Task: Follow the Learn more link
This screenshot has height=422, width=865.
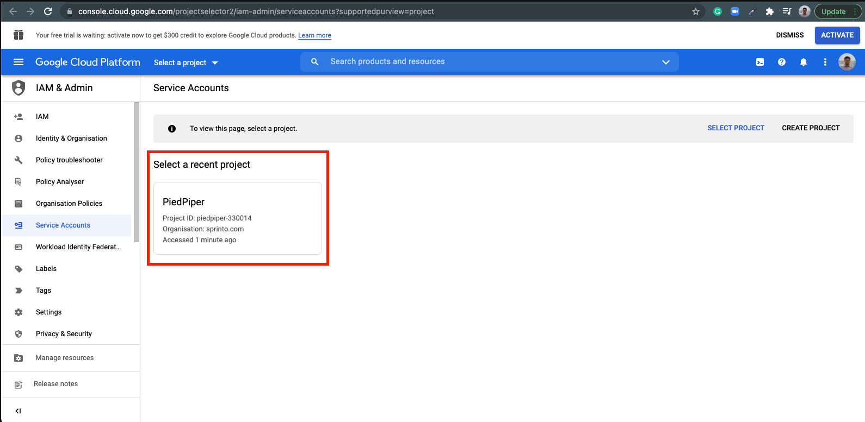Action: [314, 35]
